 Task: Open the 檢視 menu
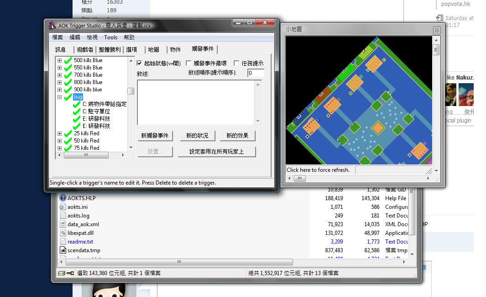coord(92,37)
